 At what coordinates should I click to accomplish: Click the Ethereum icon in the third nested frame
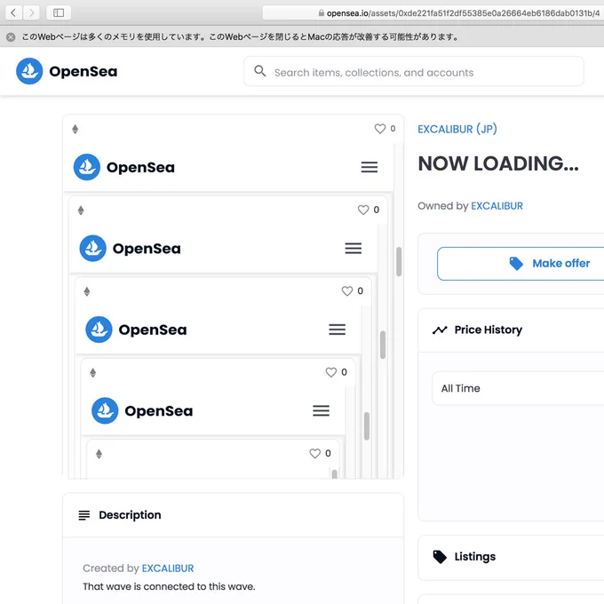[87, 291]
